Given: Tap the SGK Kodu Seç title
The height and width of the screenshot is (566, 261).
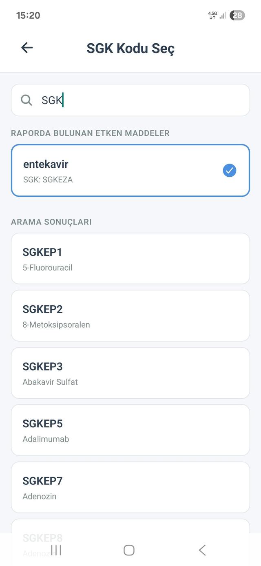Looking at the screenshot, I should click(130, 48).
